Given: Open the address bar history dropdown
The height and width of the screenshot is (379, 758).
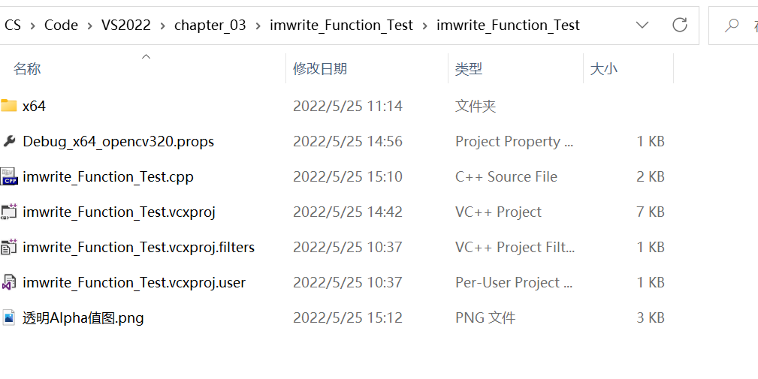Looking at the screenshot, I should tap(642, 25).
